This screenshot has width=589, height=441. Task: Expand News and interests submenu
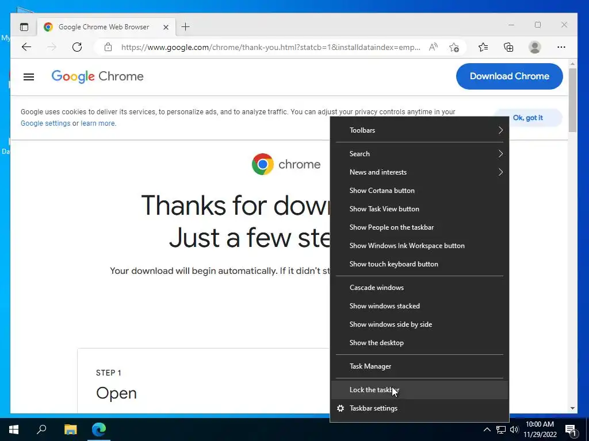click(x=419, y=172)
